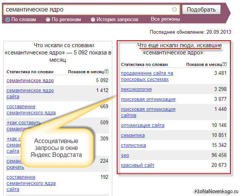Open the 'Все регионы' region selector

[165, 19]
